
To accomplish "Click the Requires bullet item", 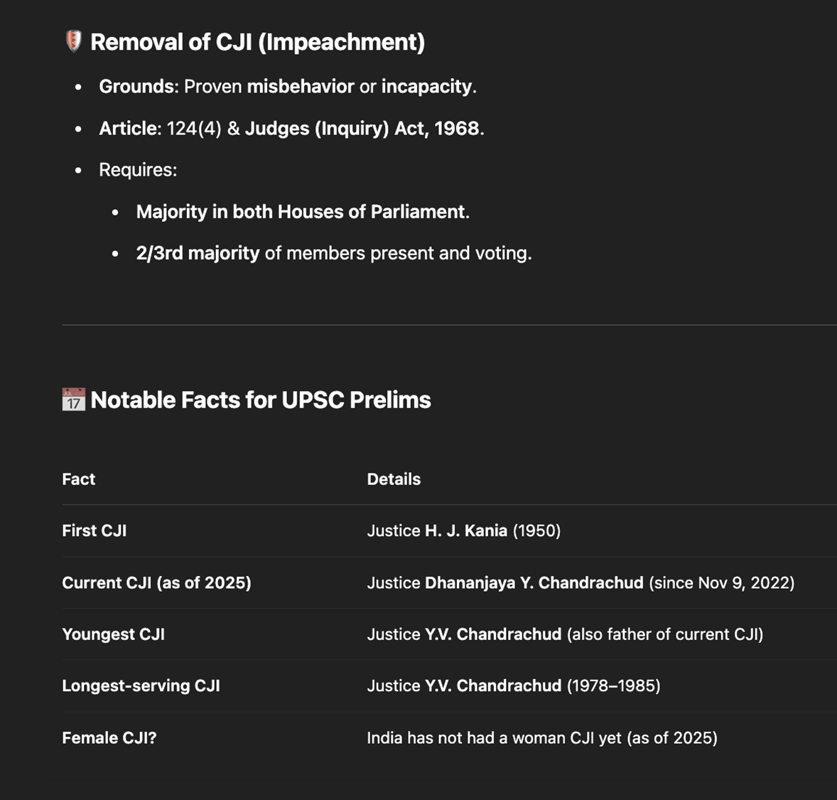I will pos(138,170).
